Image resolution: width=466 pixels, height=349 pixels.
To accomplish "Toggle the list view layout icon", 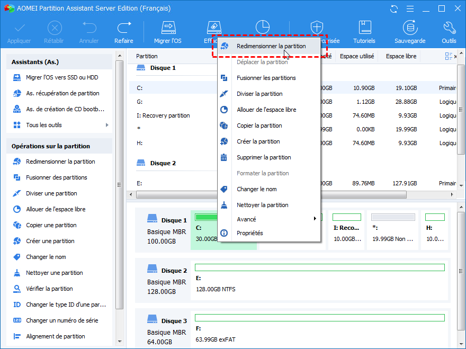I will pos(449,56).
